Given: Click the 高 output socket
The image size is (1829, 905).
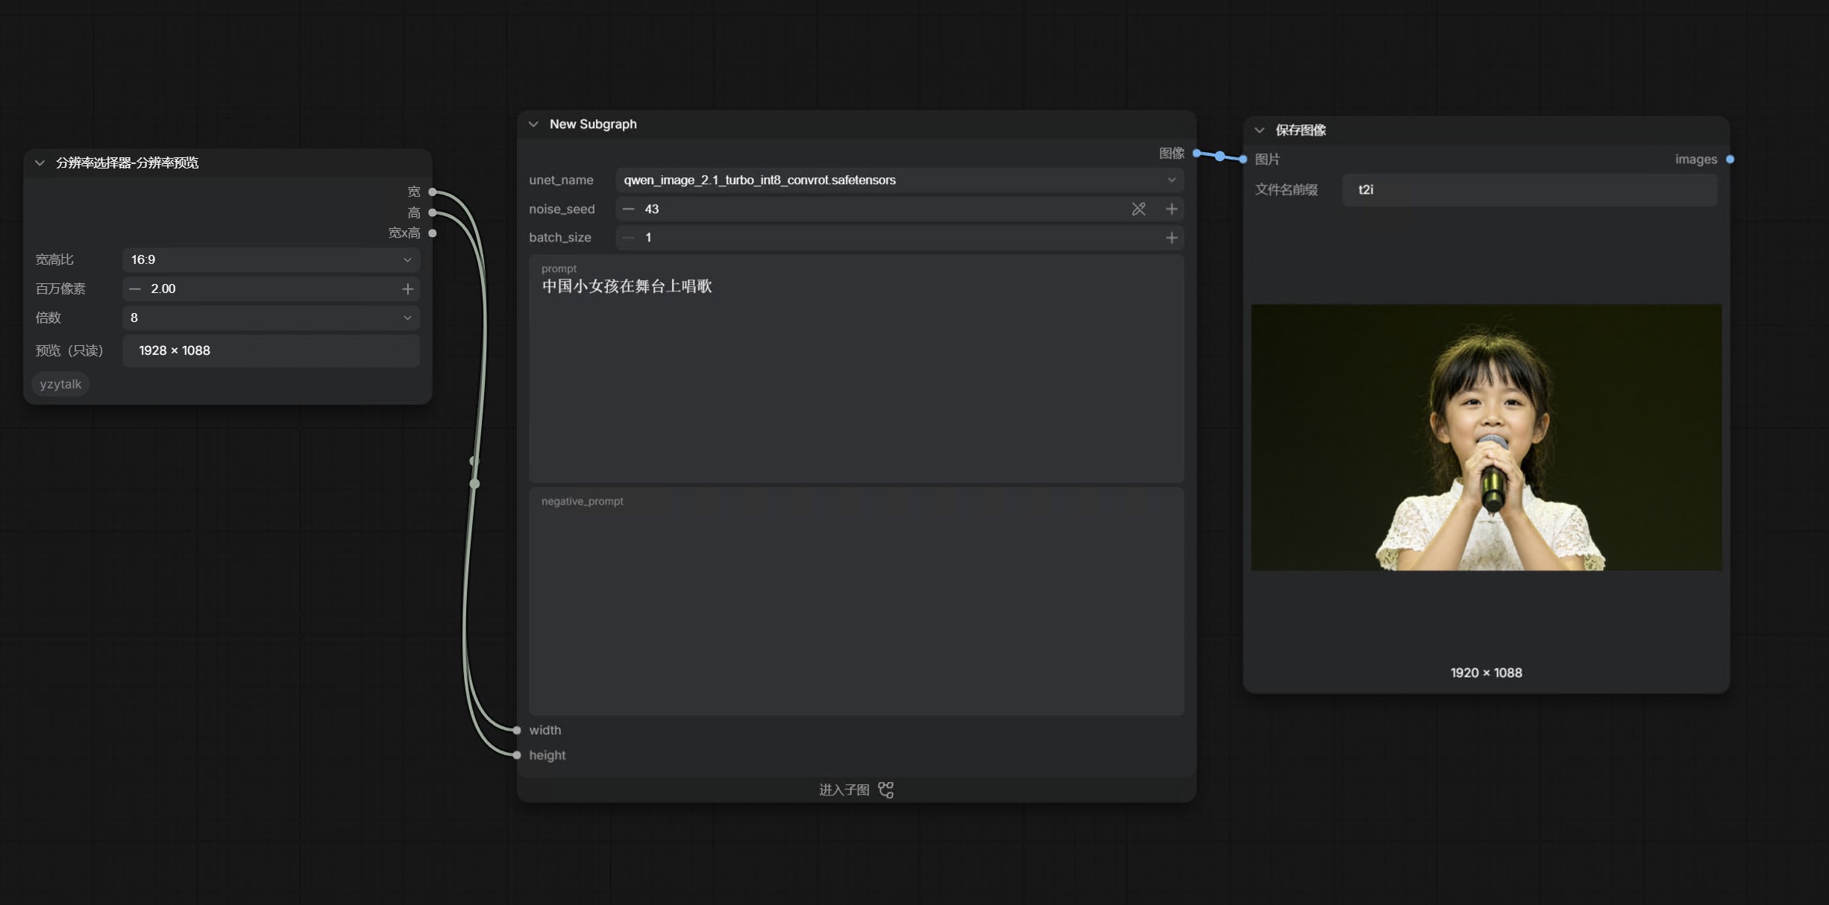Looking at the screenshot, I should 433,212.
